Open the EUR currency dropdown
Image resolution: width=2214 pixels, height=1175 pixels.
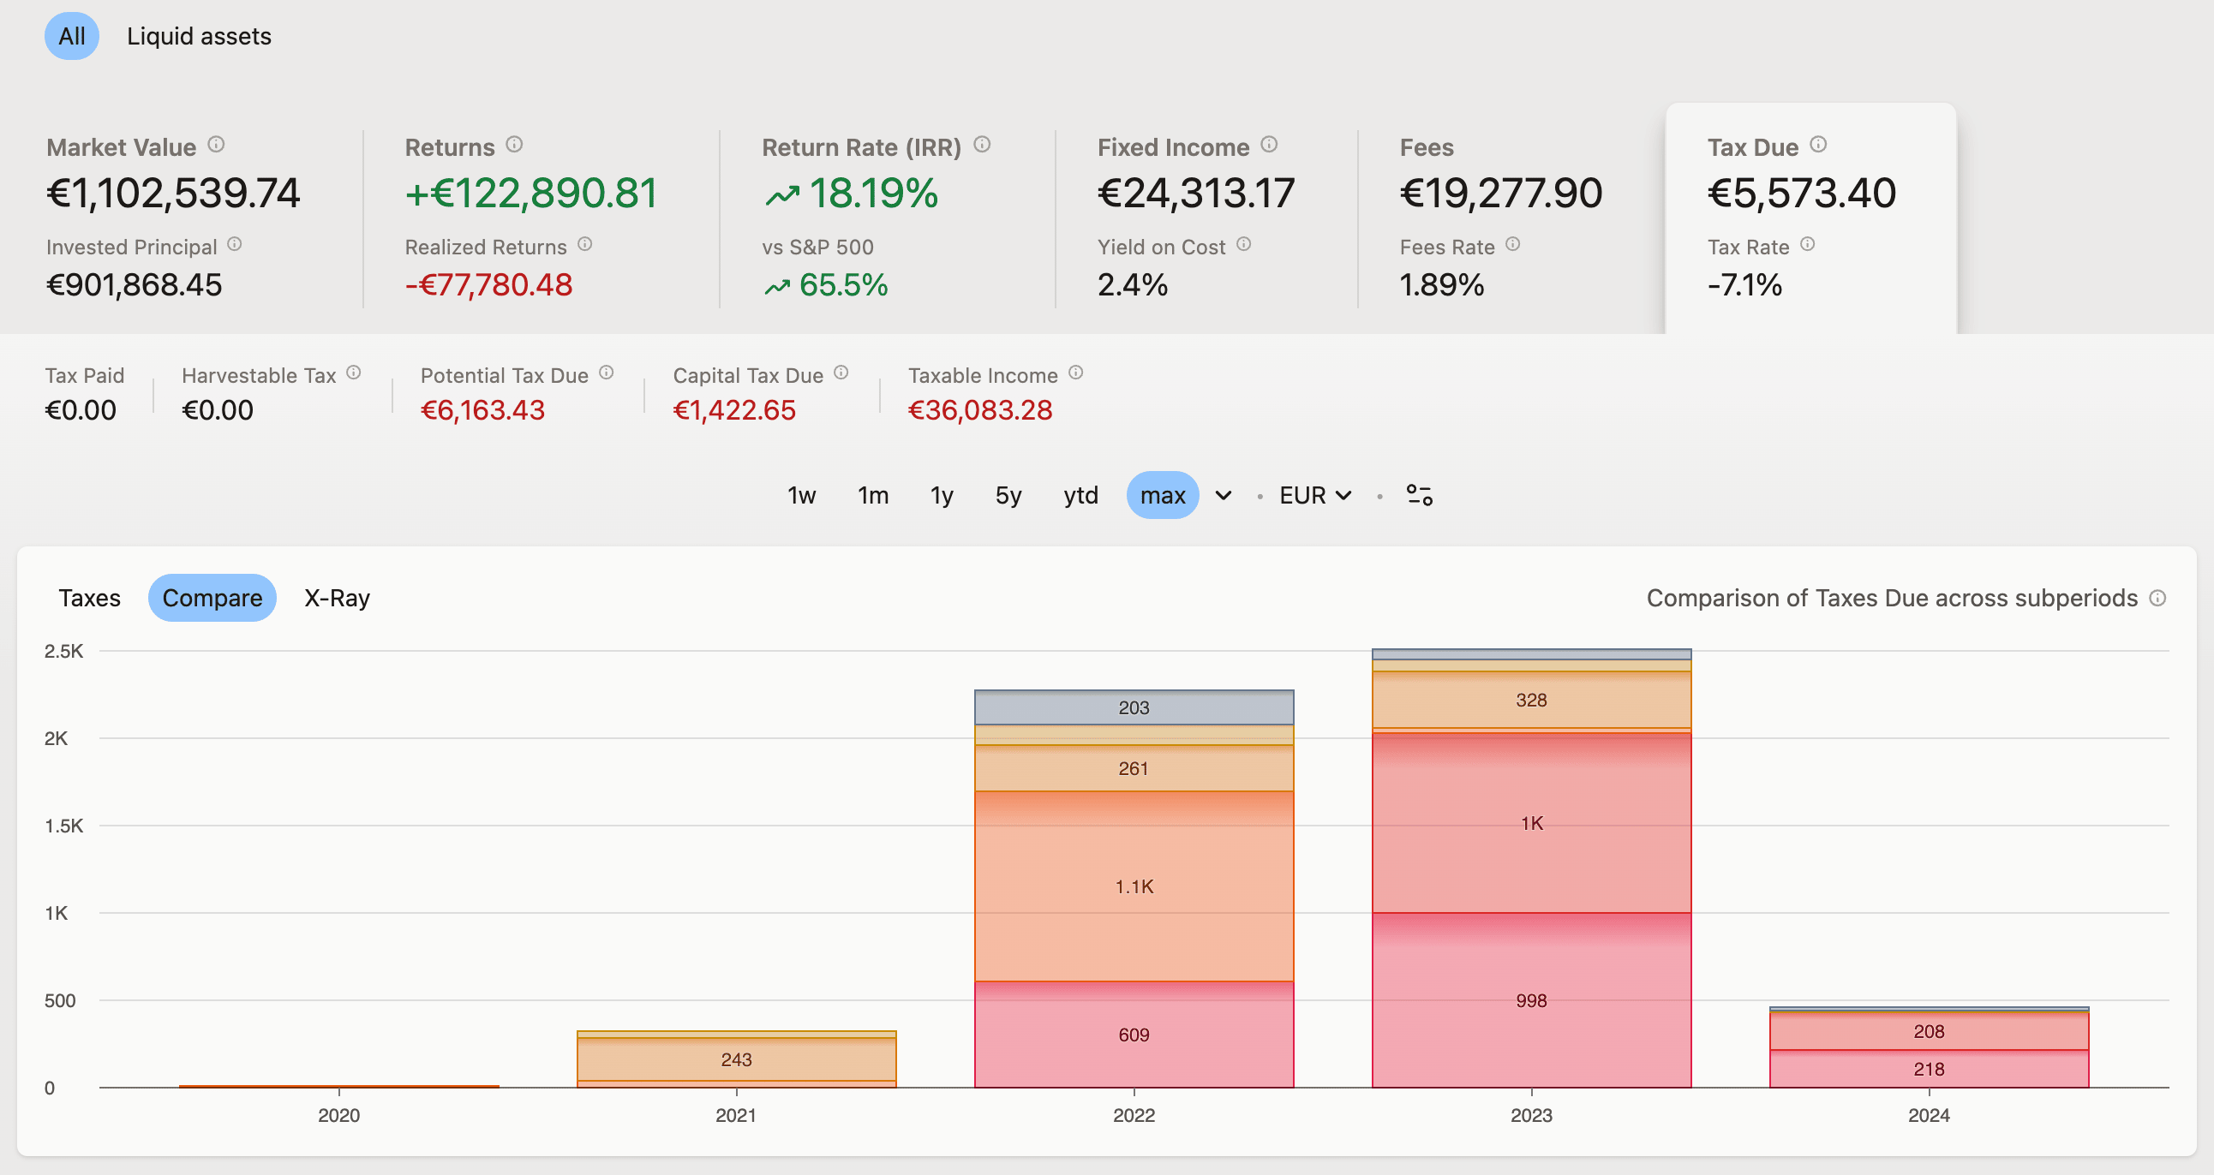coord(1315,496)
